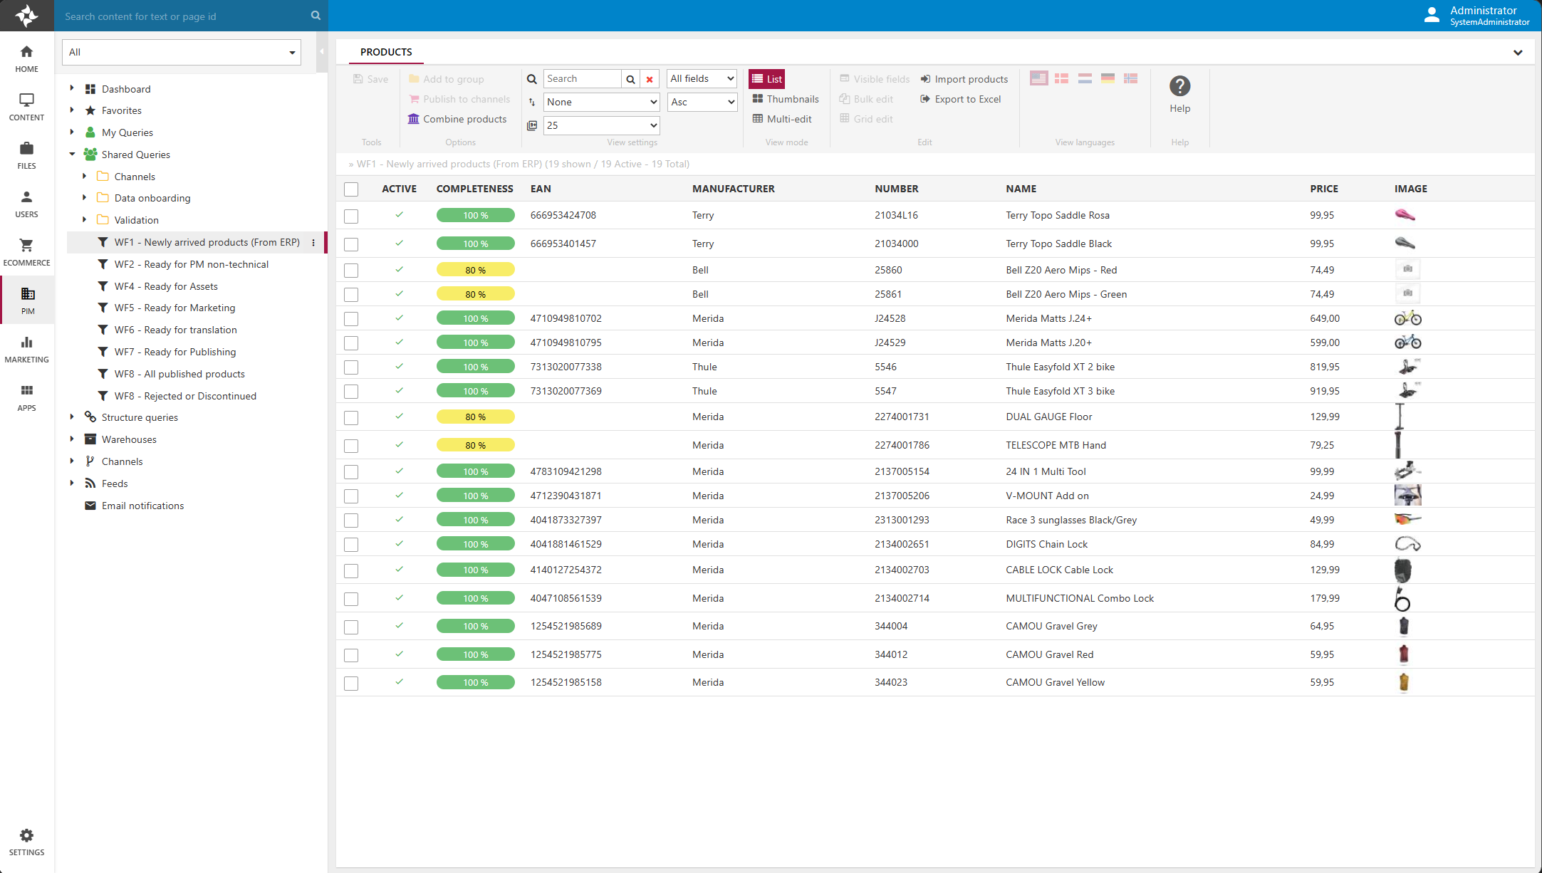Open the page size 25 dropdown
This screenshot has width=1542, height=873.
pos(602,125)
